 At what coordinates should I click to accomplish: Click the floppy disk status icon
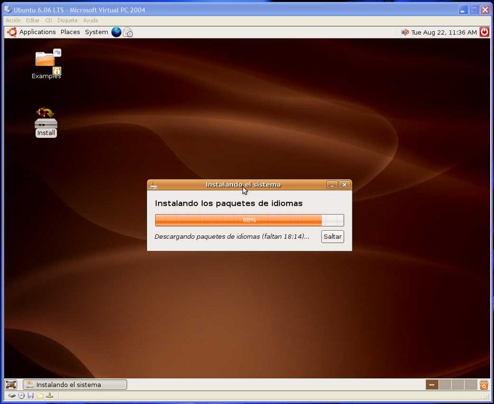(x=30, y=396)
